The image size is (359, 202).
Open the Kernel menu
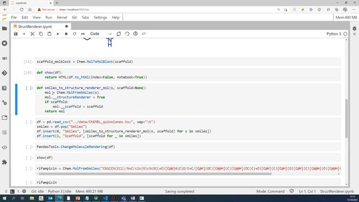coord(62,17)
